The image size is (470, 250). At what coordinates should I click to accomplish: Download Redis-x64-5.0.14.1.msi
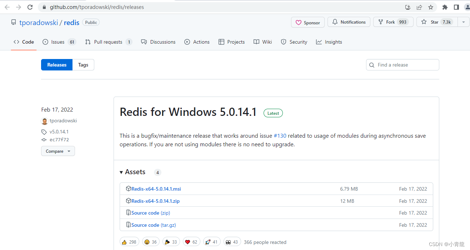pyautogui.click(x=156, y=189)
